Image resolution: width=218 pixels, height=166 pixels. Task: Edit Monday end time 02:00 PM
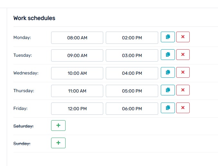pos(132,38)
